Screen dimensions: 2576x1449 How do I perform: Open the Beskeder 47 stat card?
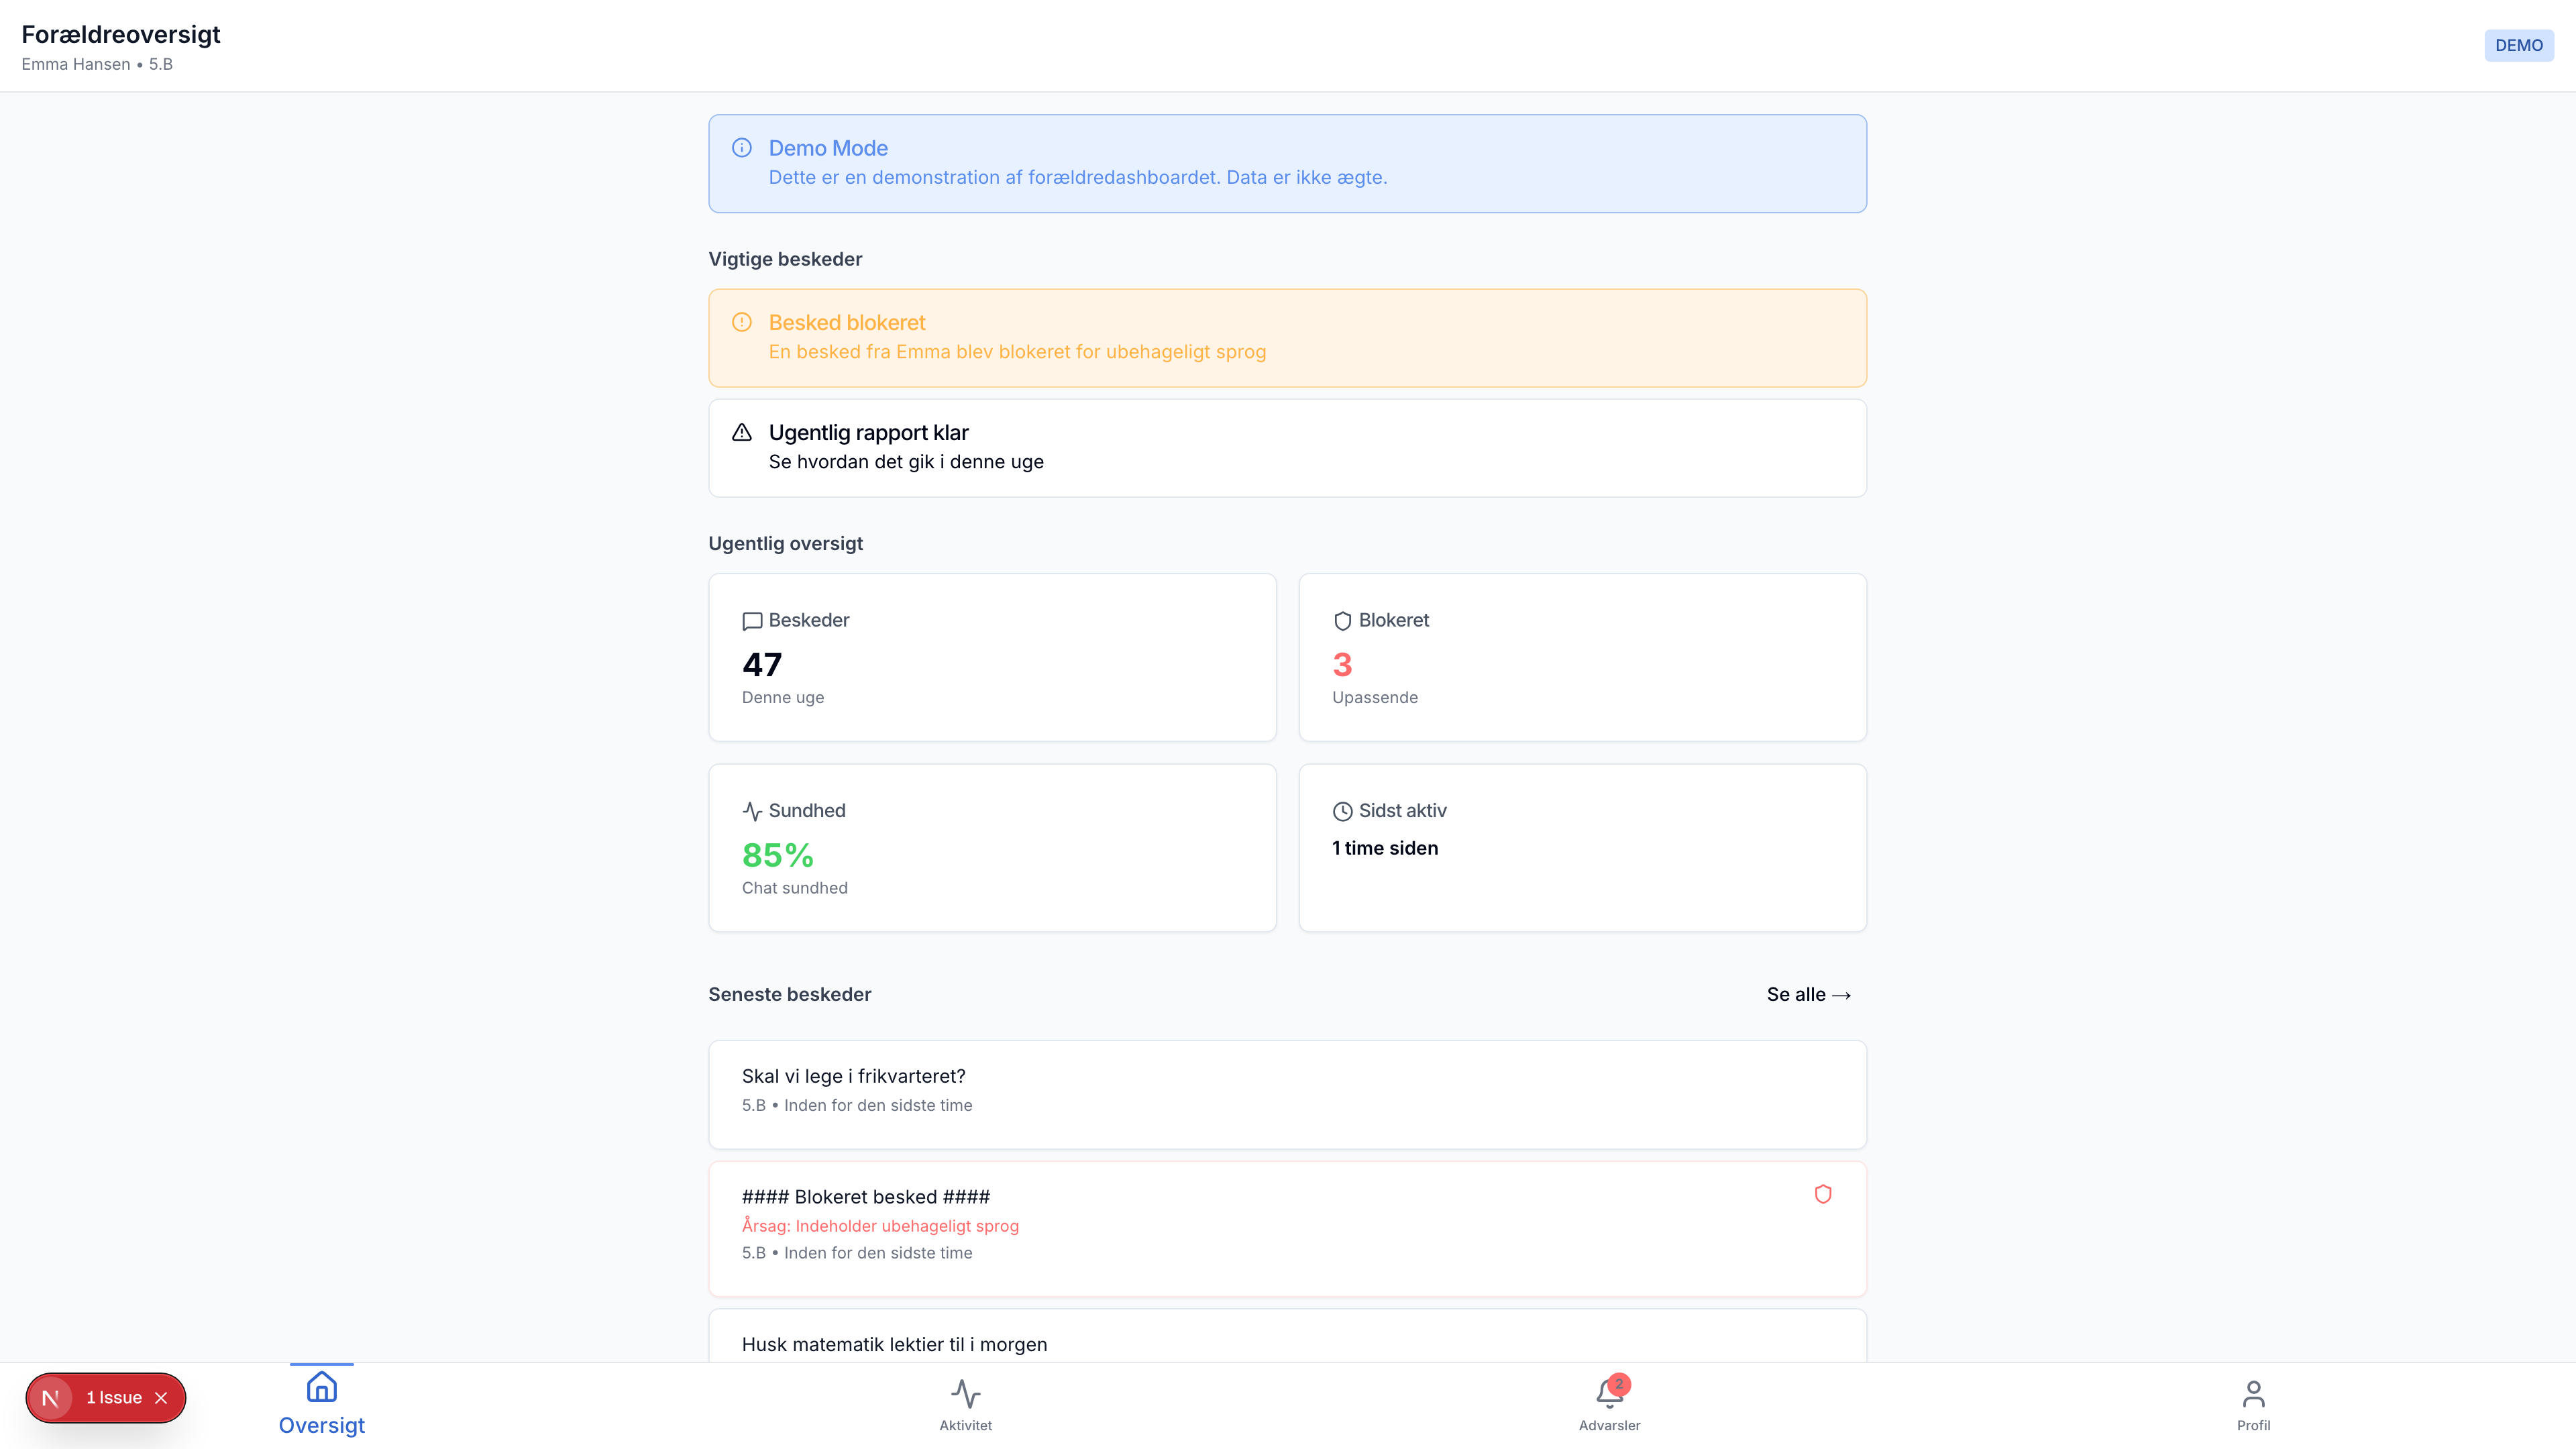tap(992, 657)
